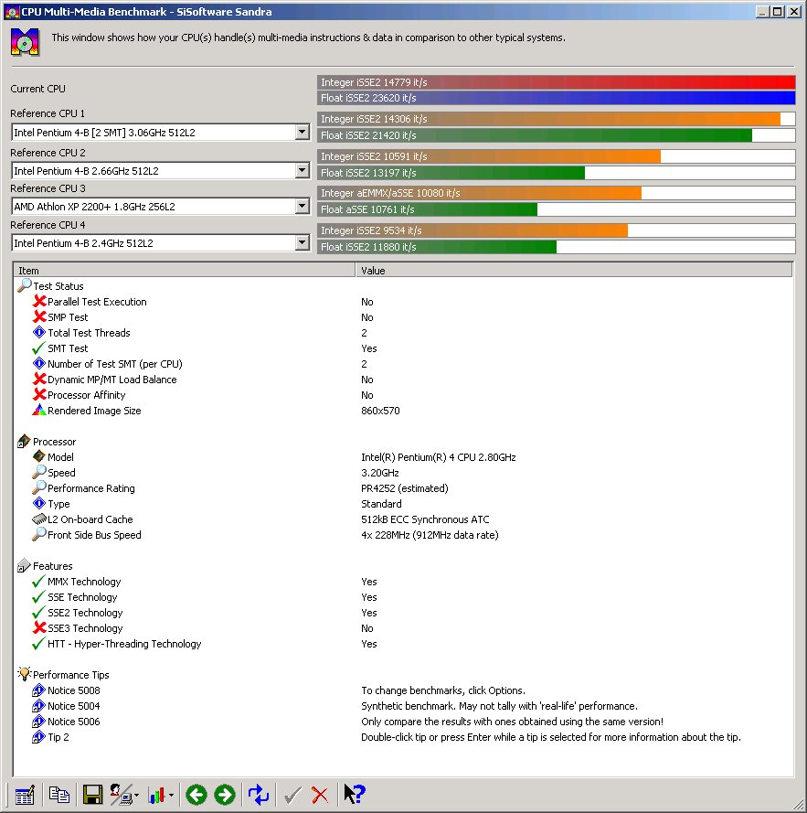
Task: Click the Rendered Image Size colored icon
Action: coord(39,410)
